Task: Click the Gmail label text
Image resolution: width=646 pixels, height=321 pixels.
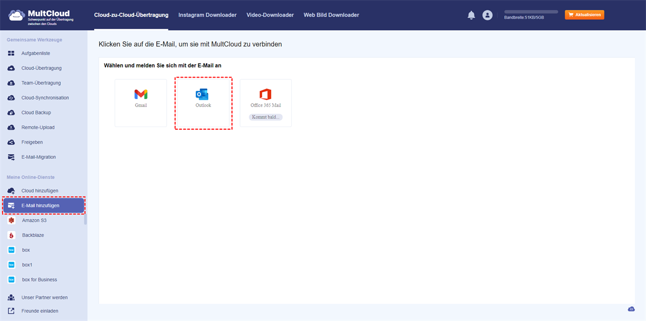Action: [141, 106]
